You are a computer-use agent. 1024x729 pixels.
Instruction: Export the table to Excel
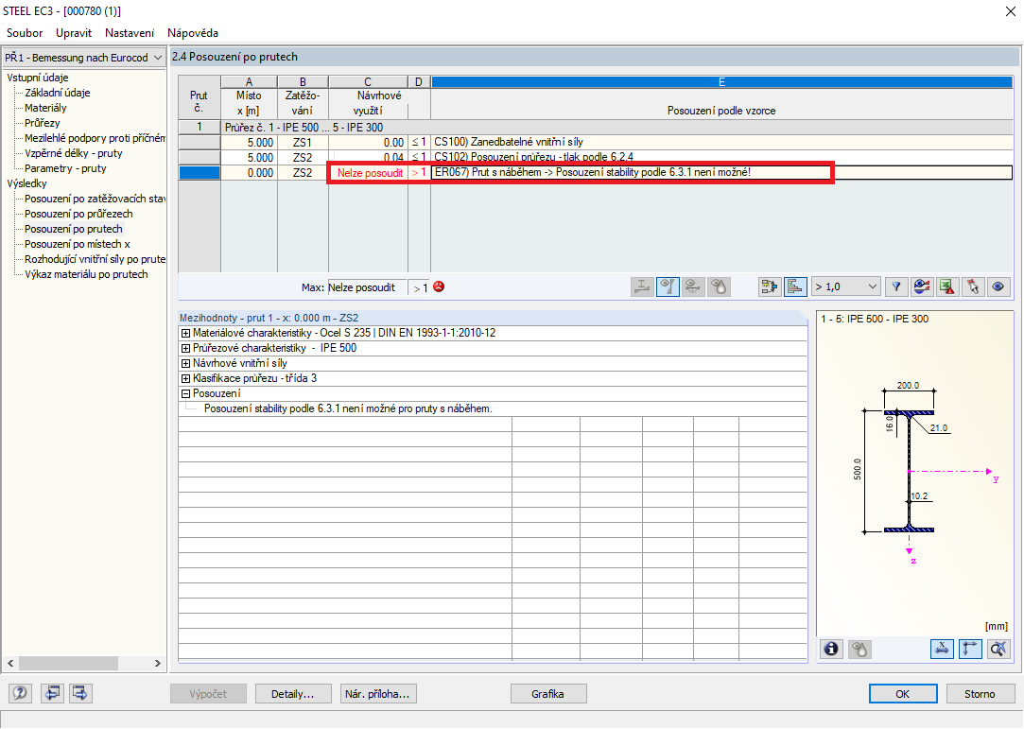[947, 286]
